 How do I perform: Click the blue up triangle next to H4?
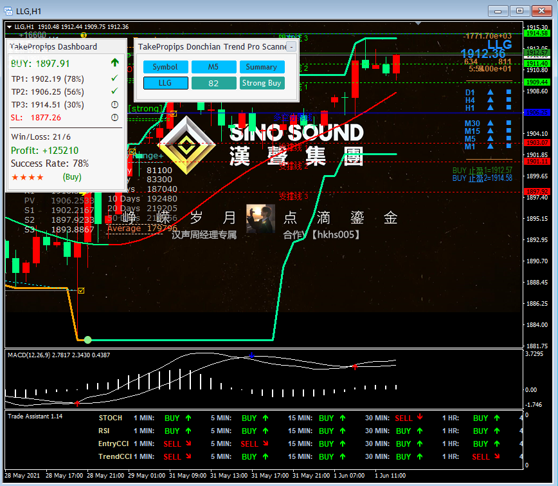tap(491, 100)
